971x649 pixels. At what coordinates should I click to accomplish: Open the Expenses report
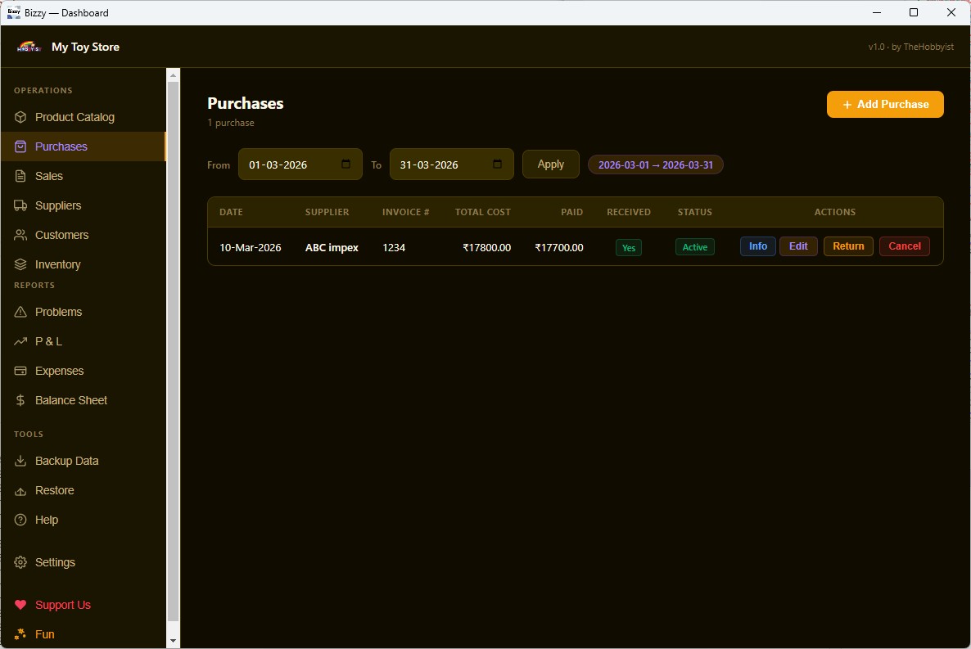(x=59, y=371)
